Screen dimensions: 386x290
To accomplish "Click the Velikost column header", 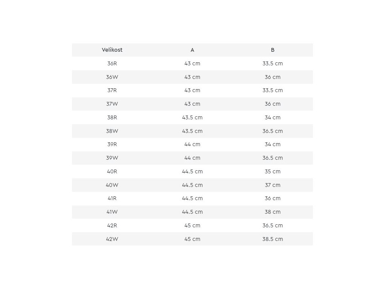I will (x=112, y=50).
